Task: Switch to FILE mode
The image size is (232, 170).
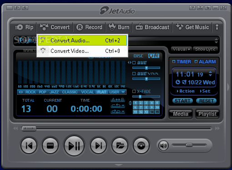Action: click(154, 56)
